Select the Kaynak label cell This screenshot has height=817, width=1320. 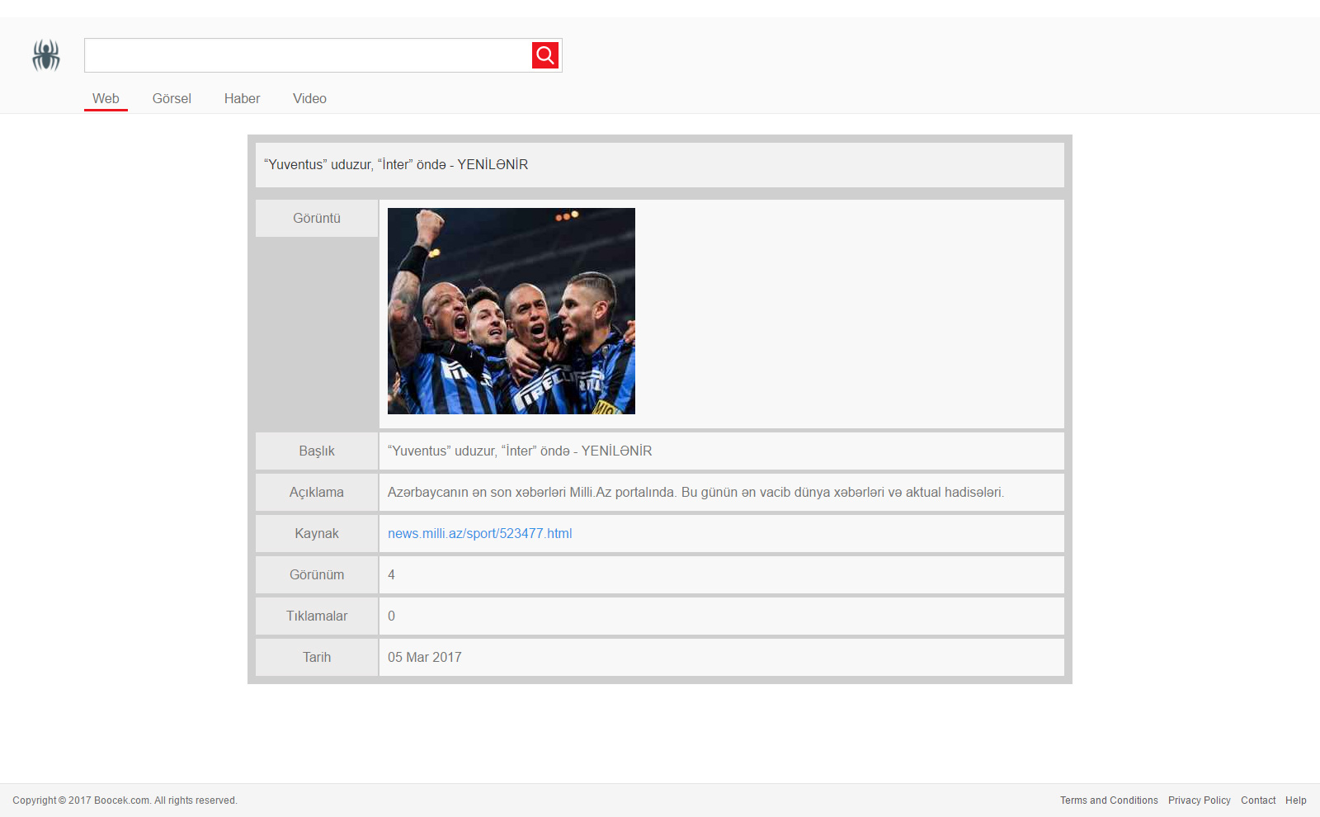pos(317,533)
